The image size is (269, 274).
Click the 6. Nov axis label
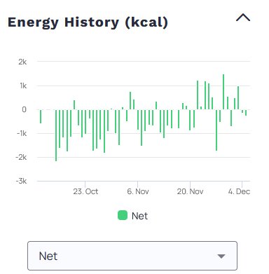tap(138, 191)
